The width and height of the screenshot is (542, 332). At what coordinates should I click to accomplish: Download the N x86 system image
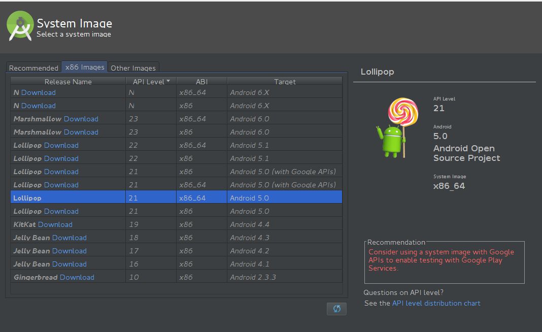pos(39,106)
